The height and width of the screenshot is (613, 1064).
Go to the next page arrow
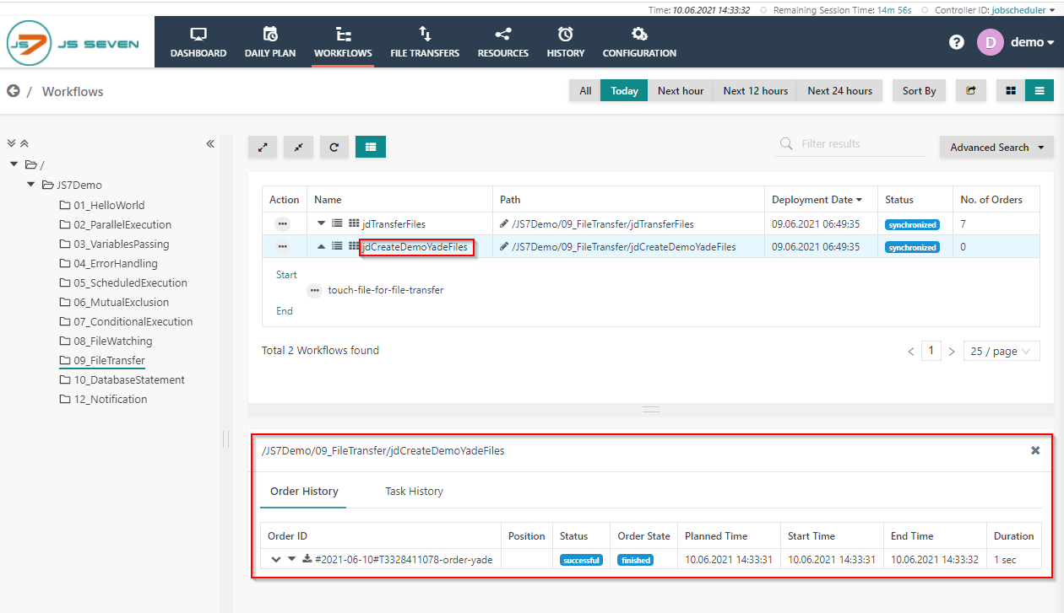coord(952,351)
